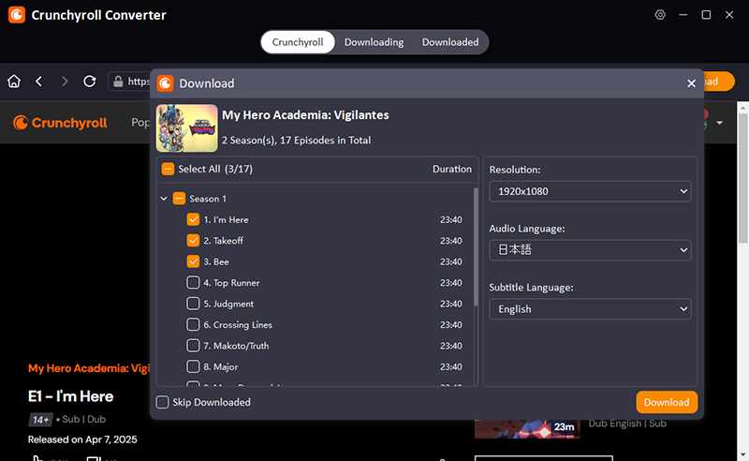Check episode 6. Crossing Lines
The height and width of the screenshot is (461, 749).
(193, 325)
